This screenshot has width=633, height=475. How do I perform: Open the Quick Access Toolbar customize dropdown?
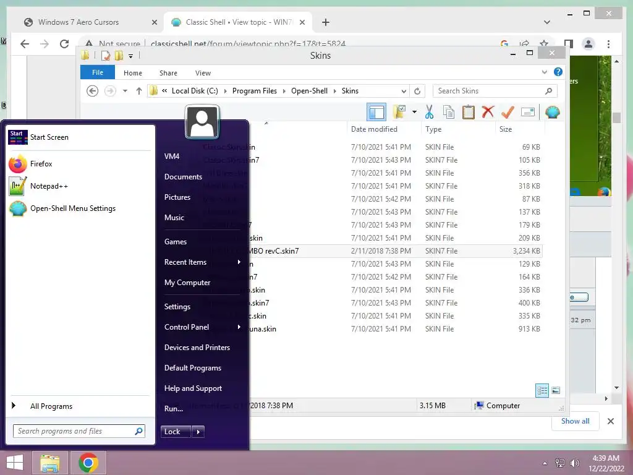pos(130,56)
